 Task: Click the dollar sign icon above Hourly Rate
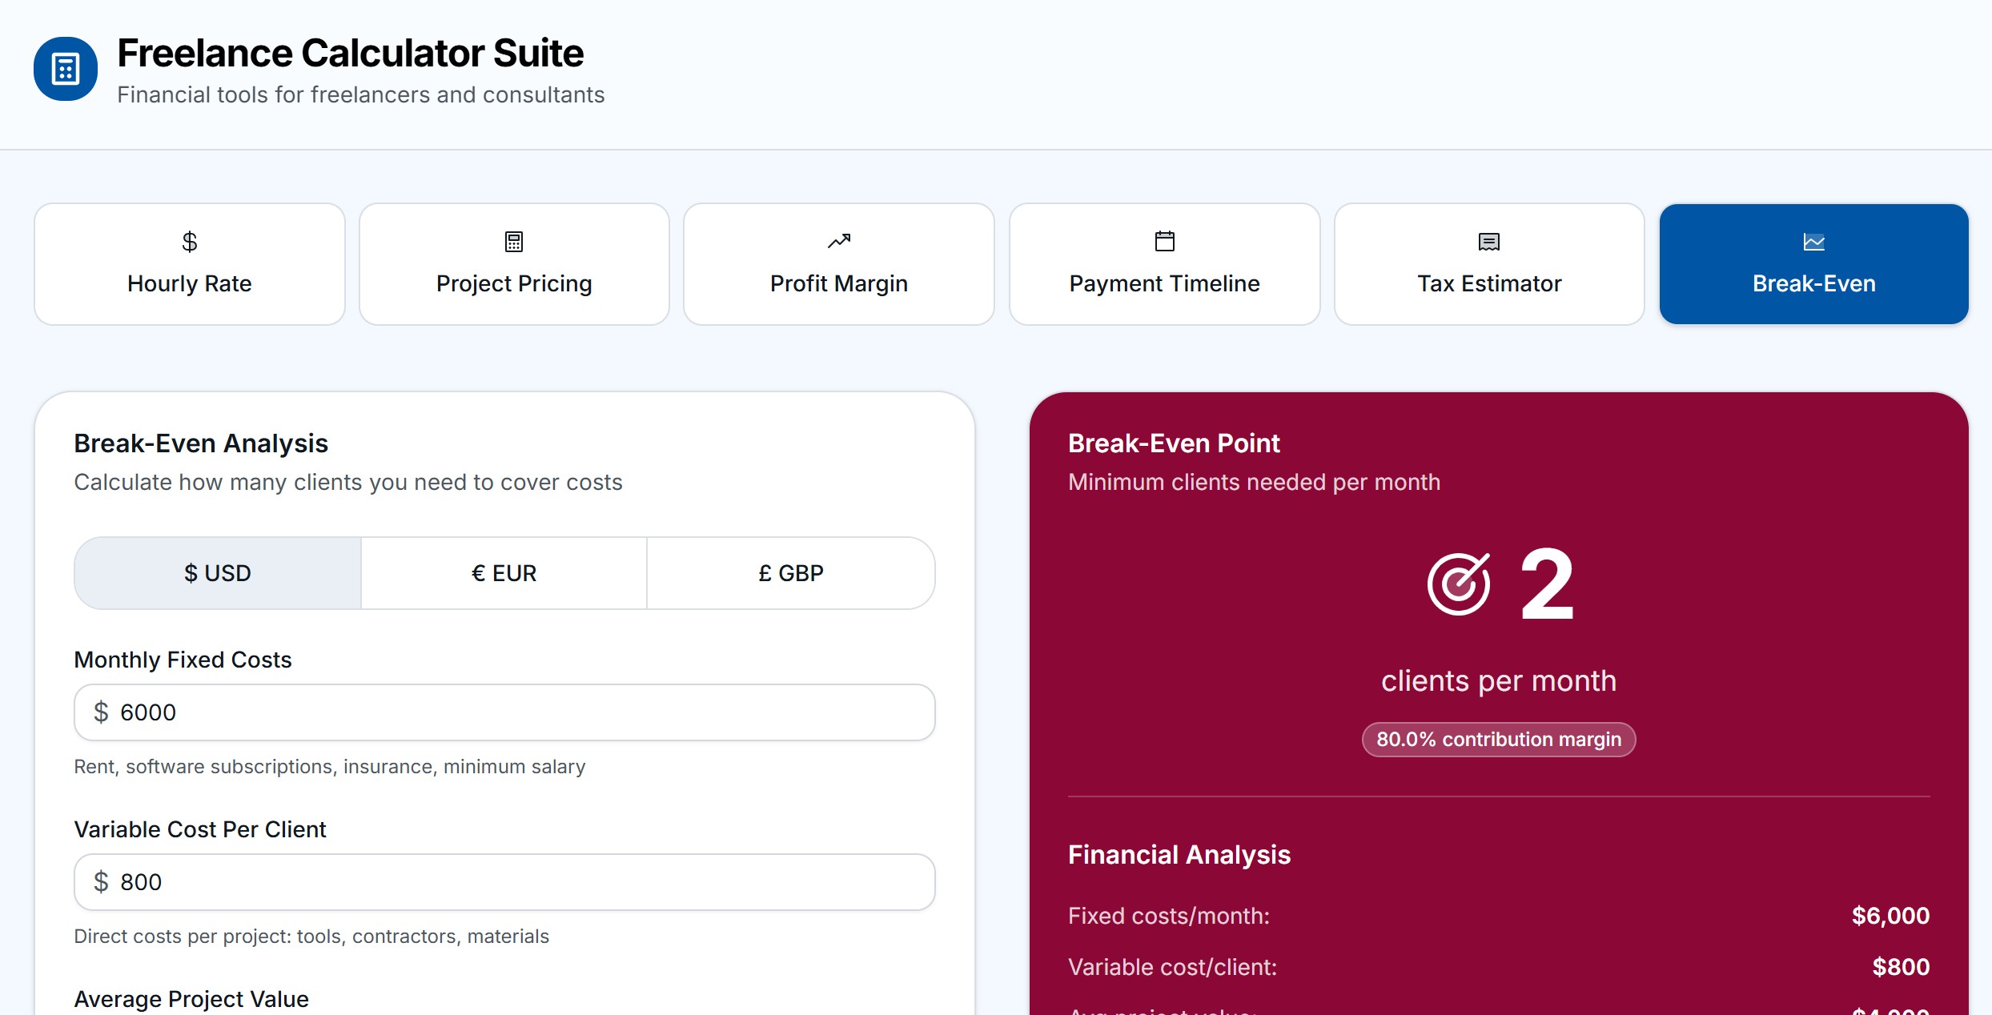click(x=190, y=241)
